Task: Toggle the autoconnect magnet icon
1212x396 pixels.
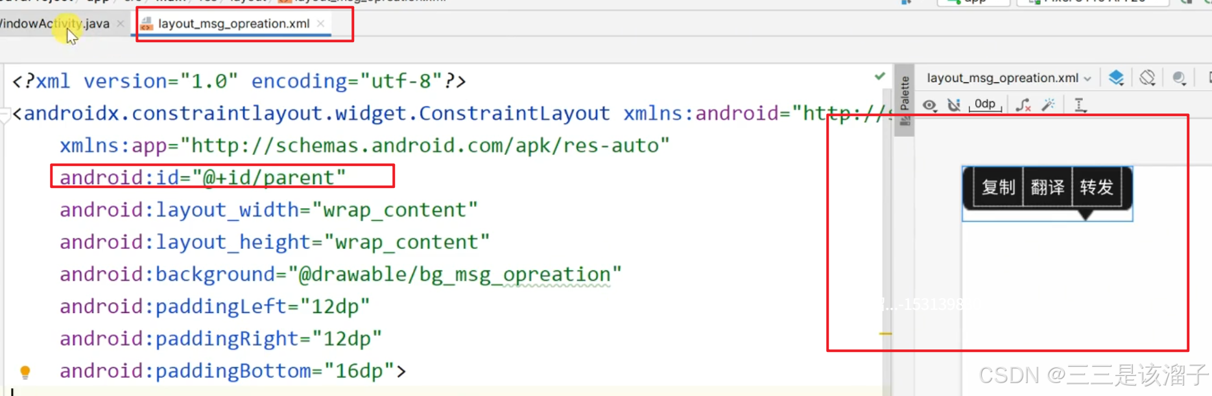Action: tap(954, 105)
